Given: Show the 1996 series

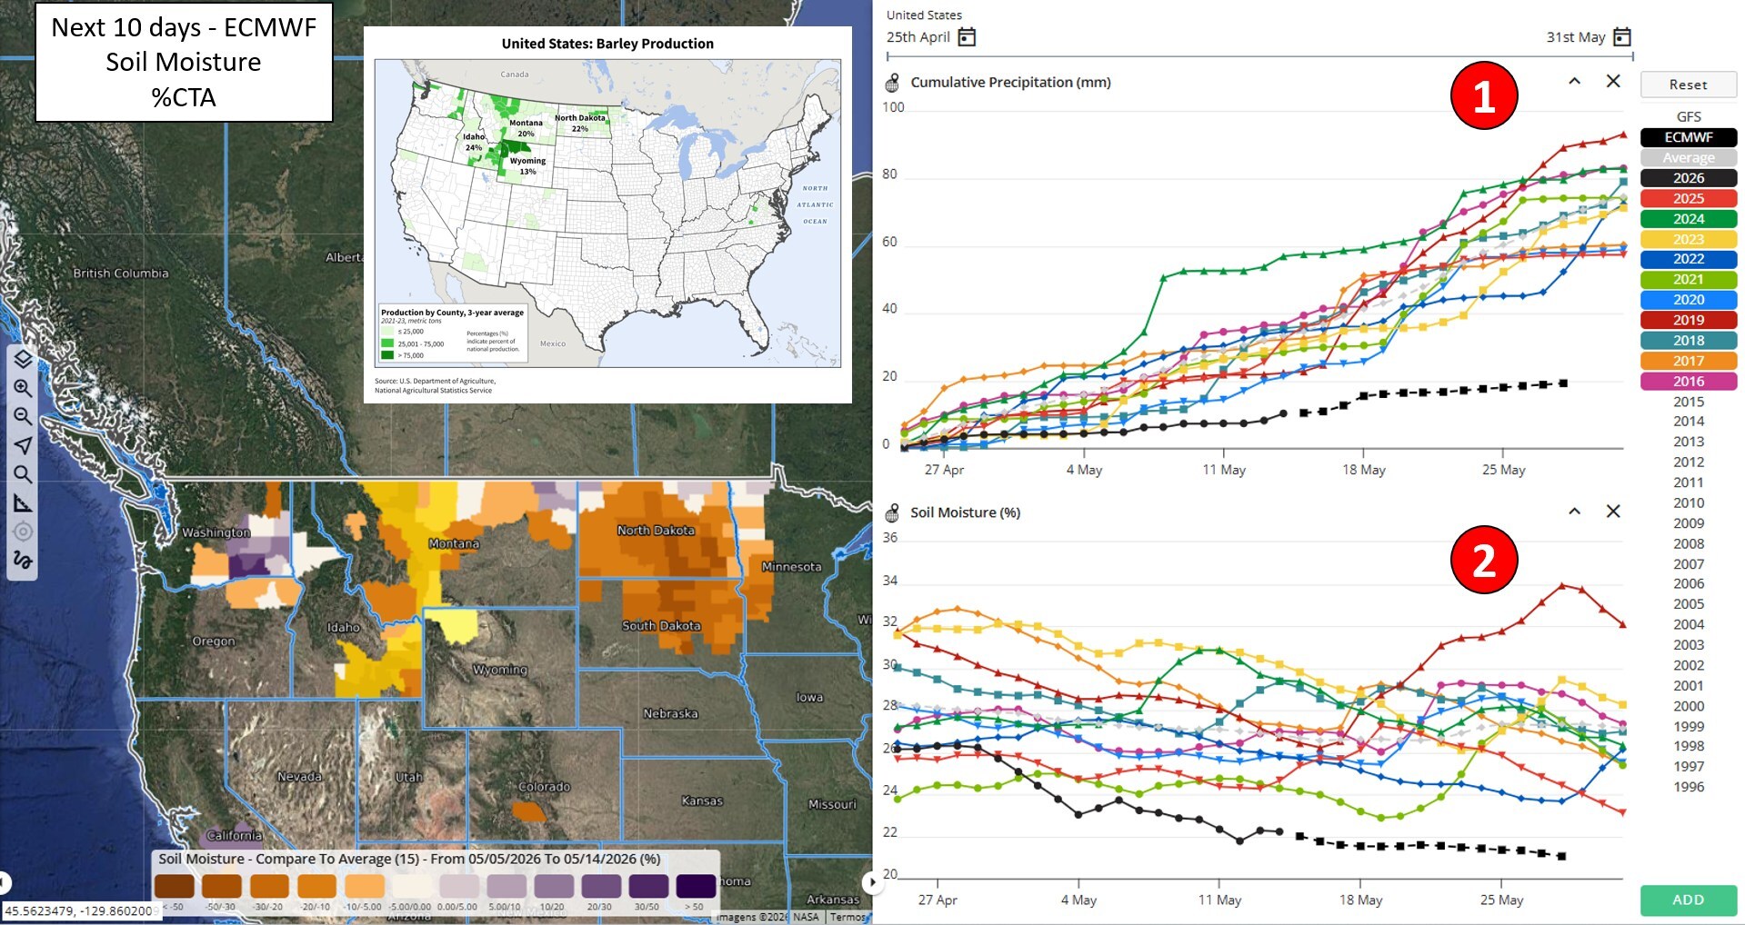Looking at the screenshot, I should [x=1689, y=787].
